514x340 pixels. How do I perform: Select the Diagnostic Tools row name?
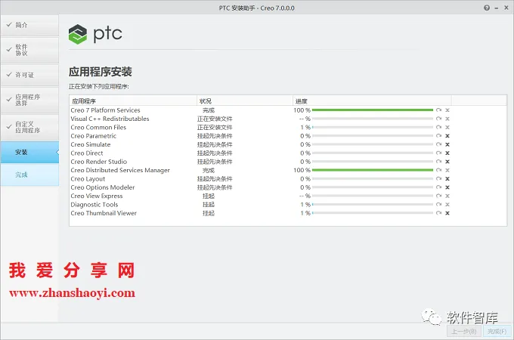94,205
